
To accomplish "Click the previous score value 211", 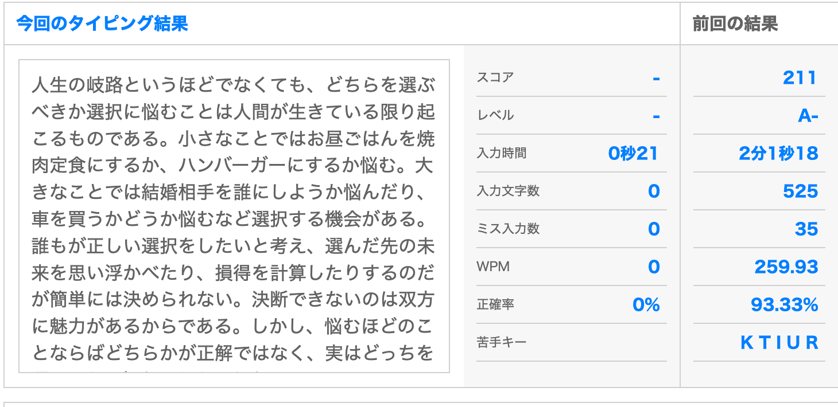I will pyautogui.click(x=800, y=77).
